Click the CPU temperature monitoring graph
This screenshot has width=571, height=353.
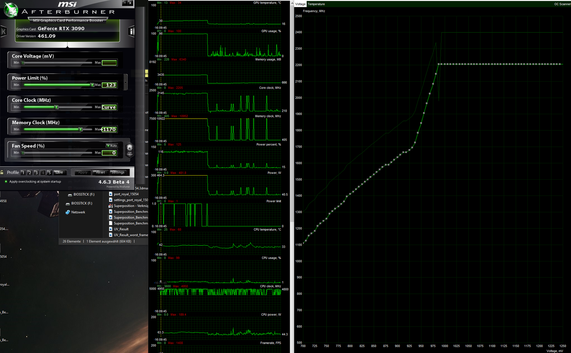click(219, 243)
